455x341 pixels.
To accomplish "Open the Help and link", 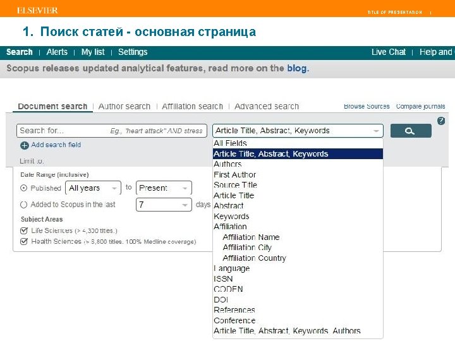I will click(436, 52).
